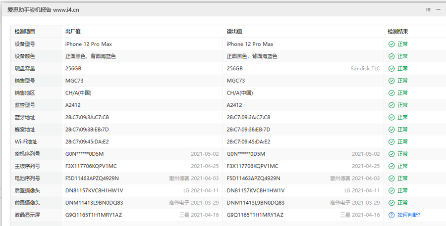Click factory value CH/A(中国)
446x226 pixels.
(78, 93)
